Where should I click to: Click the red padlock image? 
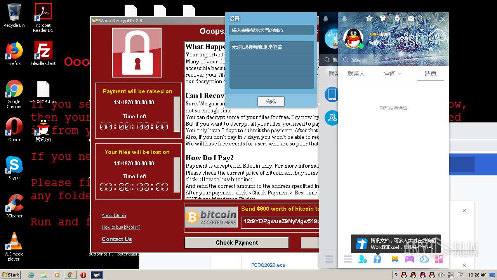pos(137,52)
